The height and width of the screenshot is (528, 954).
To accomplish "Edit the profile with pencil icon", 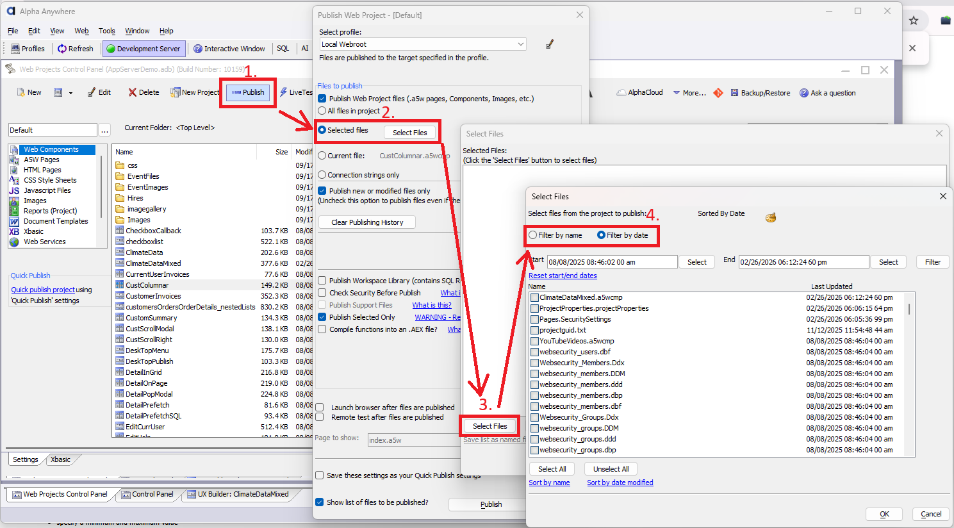I will 549,44.
